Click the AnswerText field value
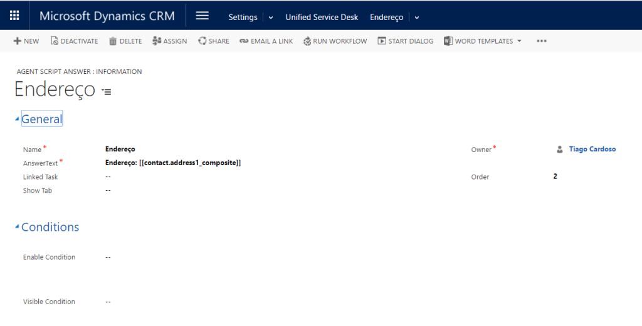Image resolution: width=642 pixels, height=326 pixels. (173, 163)
